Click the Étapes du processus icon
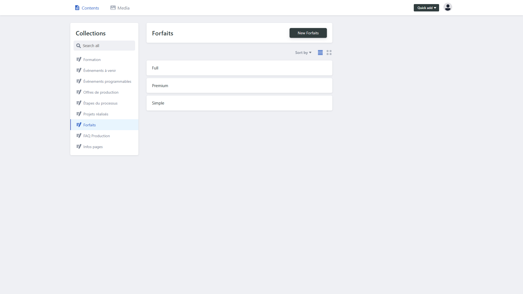 point(79,103)
